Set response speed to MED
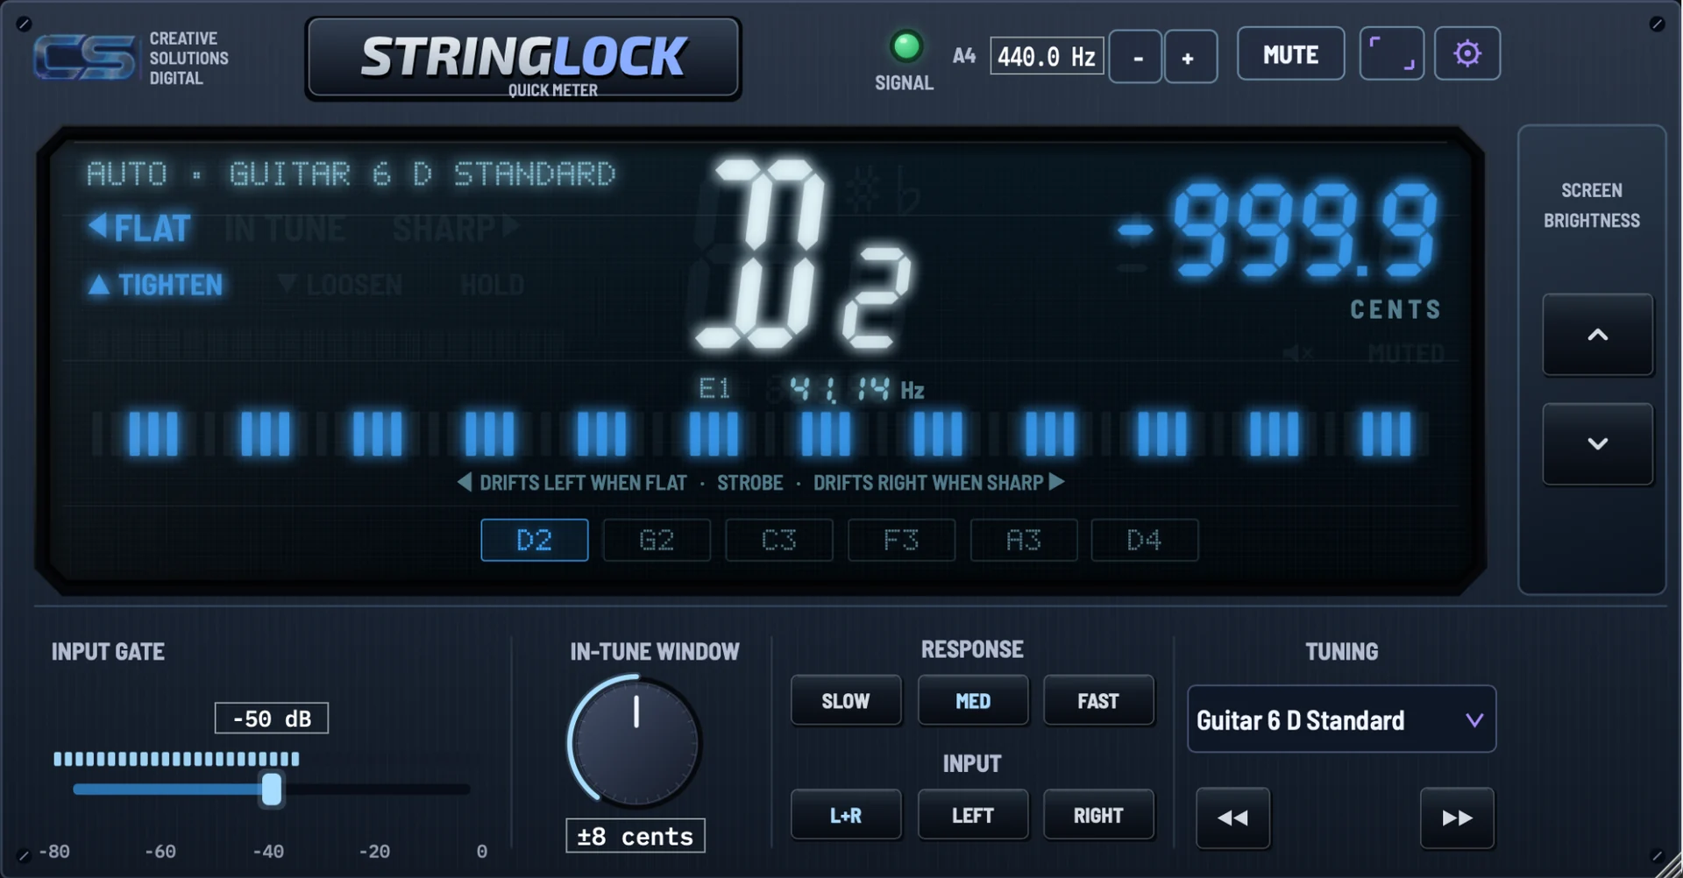This screenshot has height=878, width=1683. [x=972, y=700]
